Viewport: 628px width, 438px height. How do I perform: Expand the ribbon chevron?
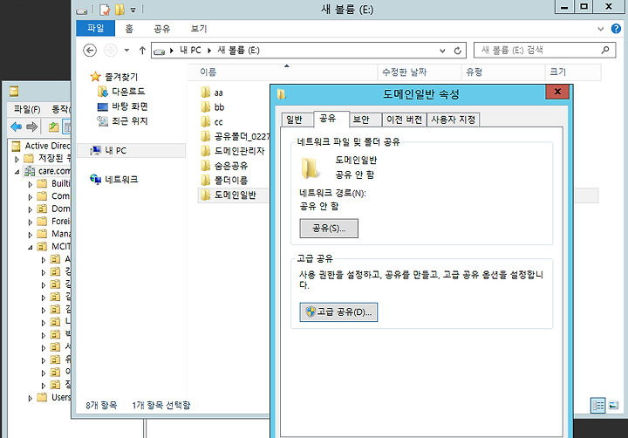(600, 29)
